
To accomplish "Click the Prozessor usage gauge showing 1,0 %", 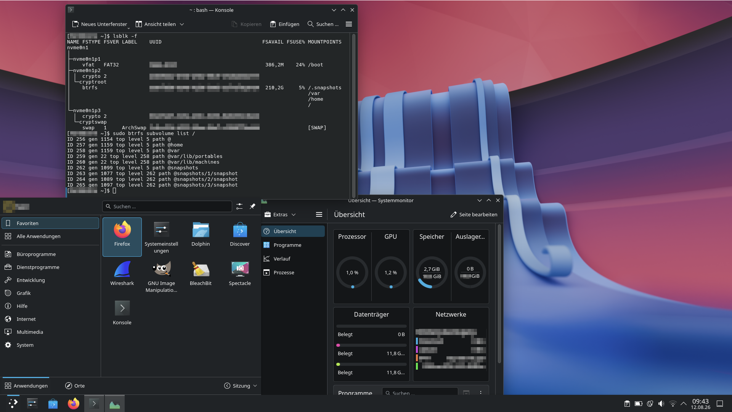I will click(x=352, y=272).
